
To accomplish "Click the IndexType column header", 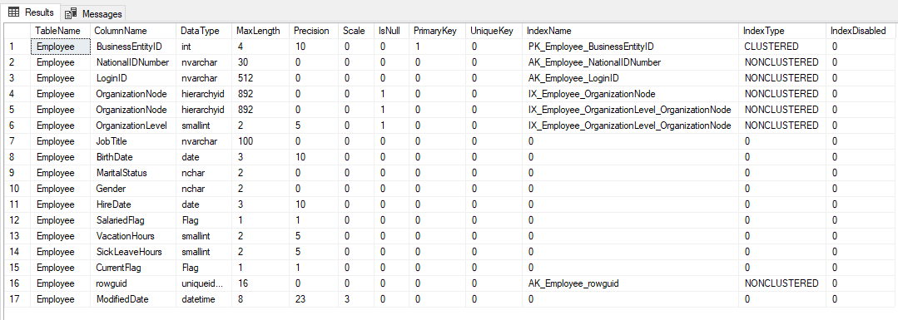I will click(763, 31).
